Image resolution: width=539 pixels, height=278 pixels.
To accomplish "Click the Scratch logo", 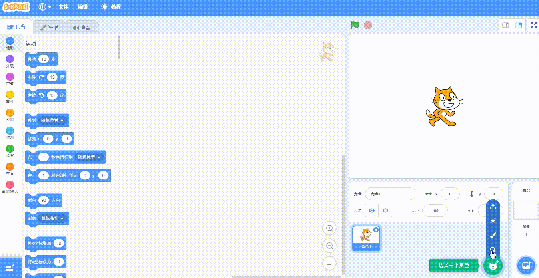I will tap(16, 7).
